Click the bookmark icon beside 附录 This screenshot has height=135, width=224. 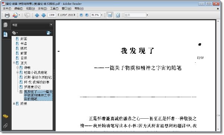pyautogui.click(x=17, y=103)
